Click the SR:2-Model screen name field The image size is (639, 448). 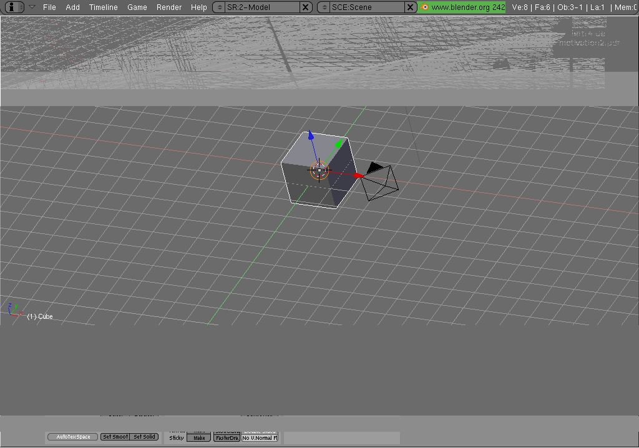(x=261, y=7)
